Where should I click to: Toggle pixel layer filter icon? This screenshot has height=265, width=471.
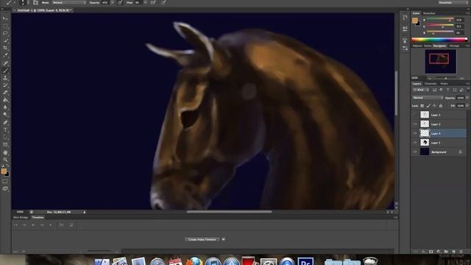pos(434,90)
